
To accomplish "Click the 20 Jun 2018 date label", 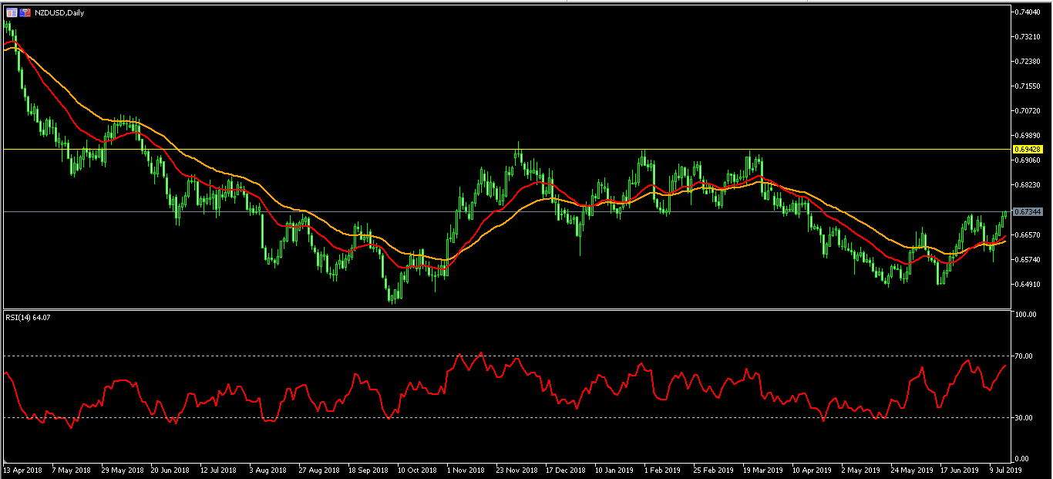I will coord(171,469).
